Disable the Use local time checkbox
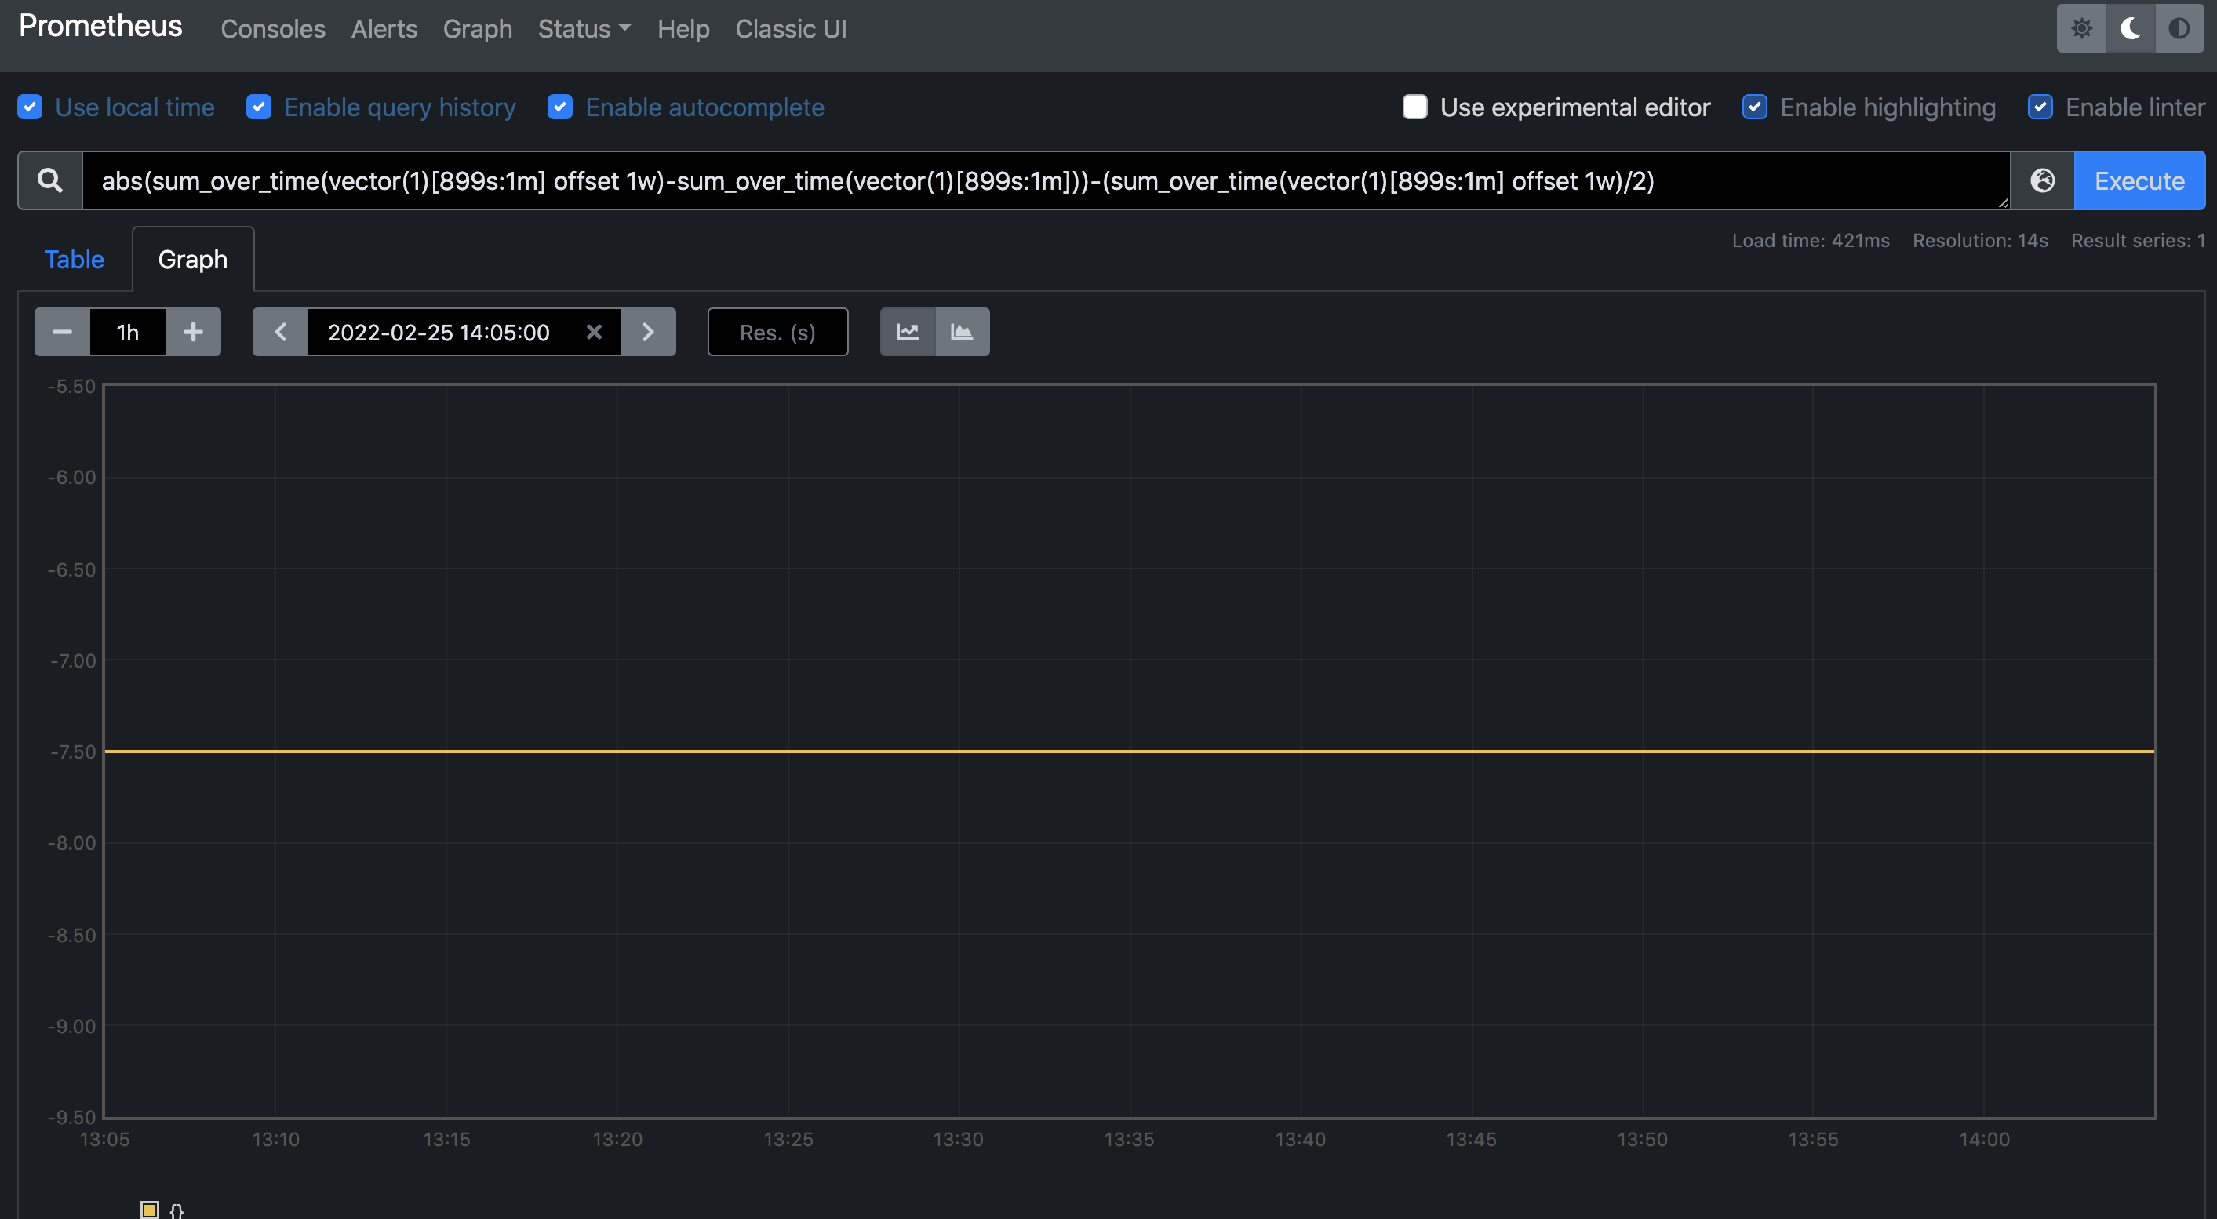The image size is (2217, 1219). pyautogui.click(x=30, y=107)
